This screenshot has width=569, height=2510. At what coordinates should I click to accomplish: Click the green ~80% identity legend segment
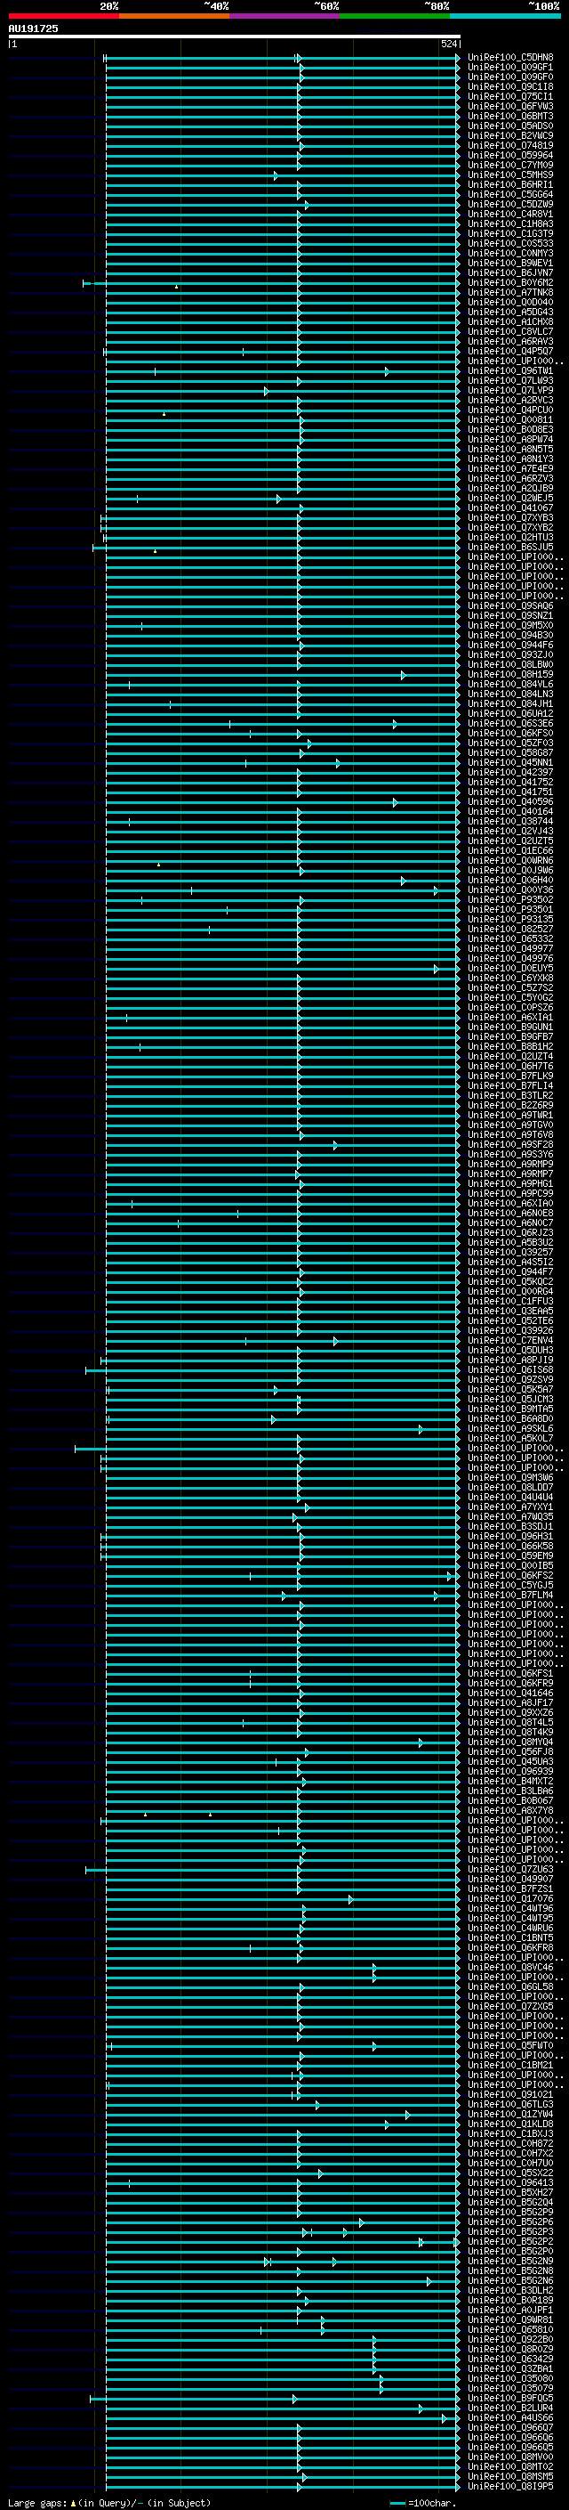point(395,16)
